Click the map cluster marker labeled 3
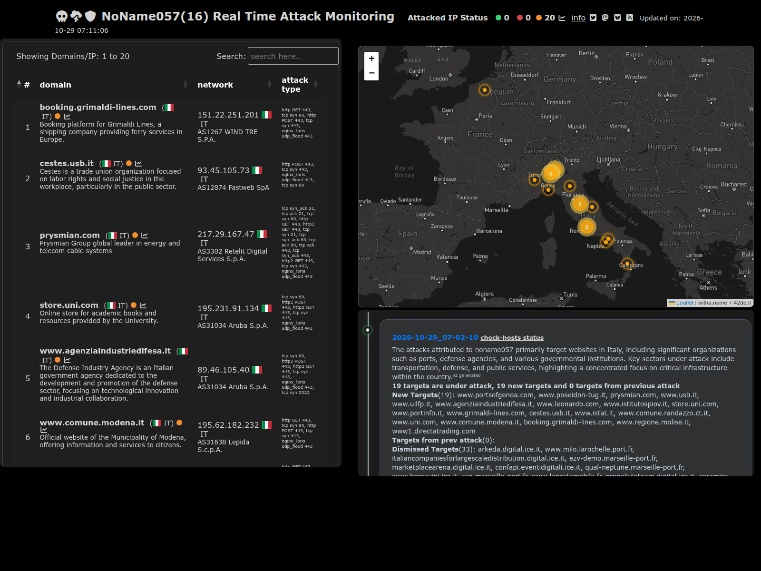The height and width of the screenshot is (571, 761). 579,205
